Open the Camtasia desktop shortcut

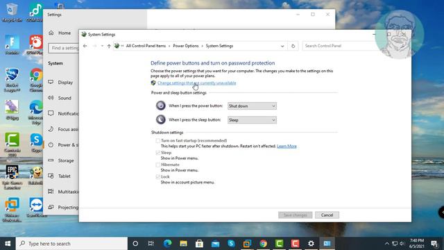tap(12, 145)
